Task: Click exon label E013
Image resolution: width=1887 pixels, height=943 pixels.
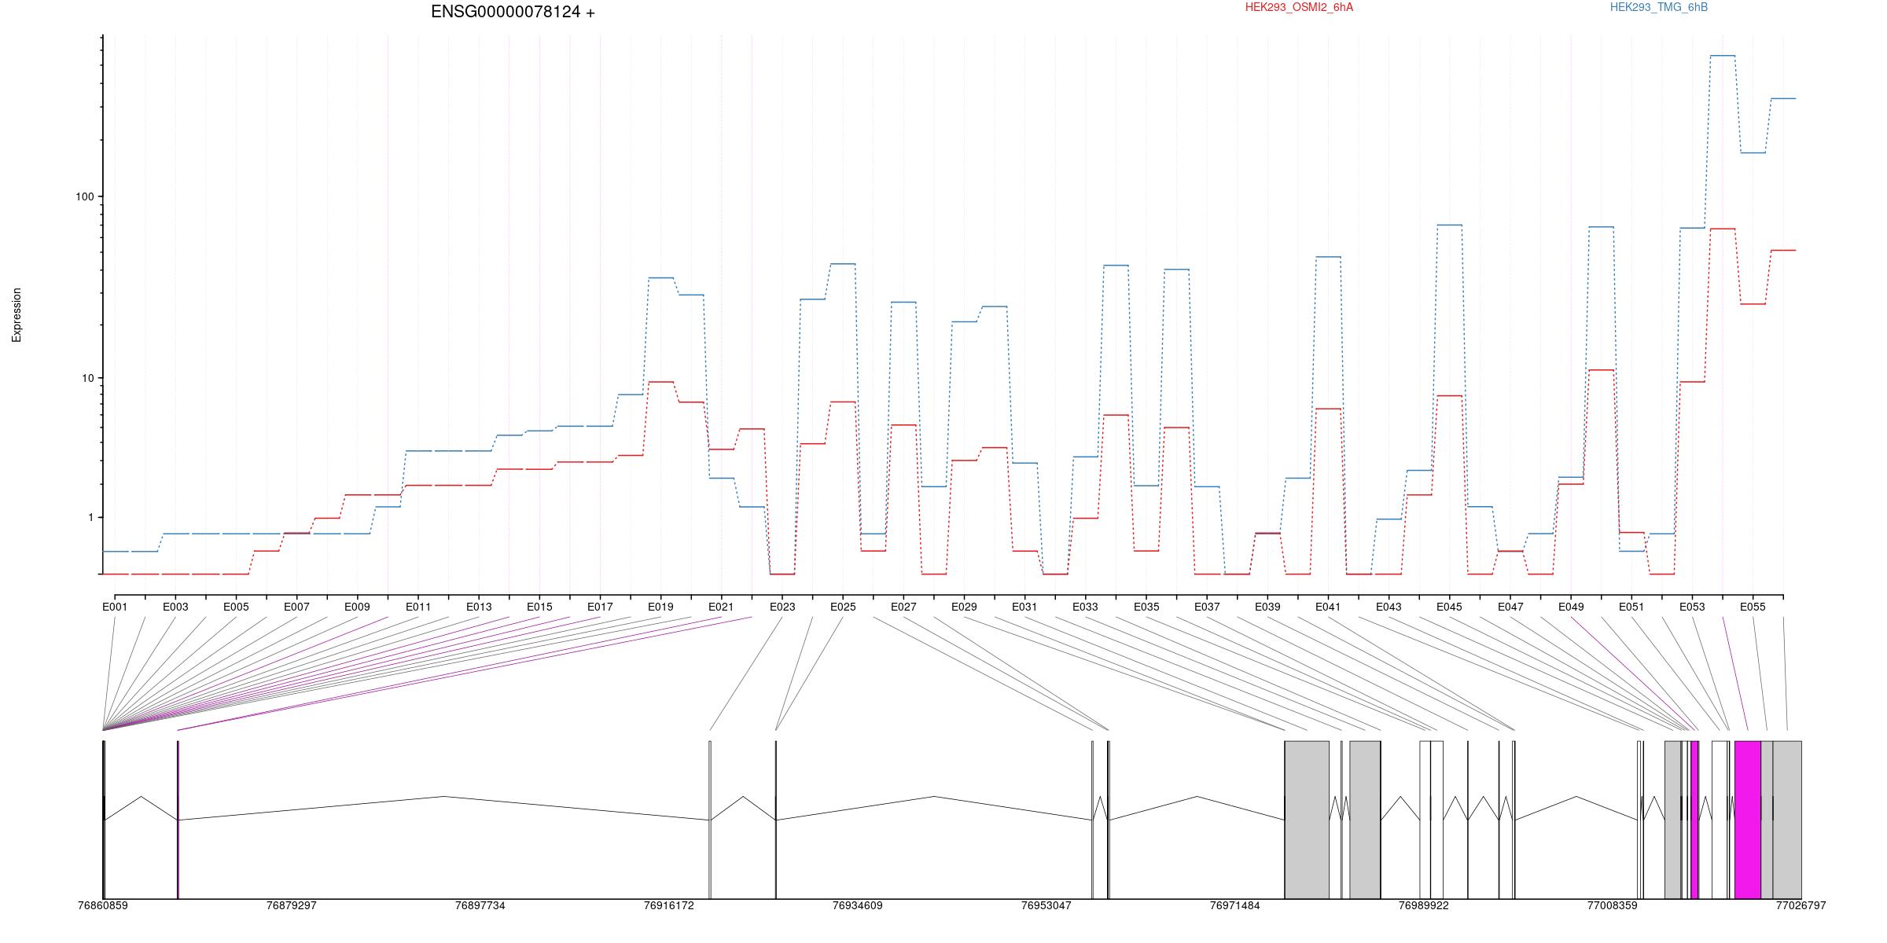Action: click(479, 607)
